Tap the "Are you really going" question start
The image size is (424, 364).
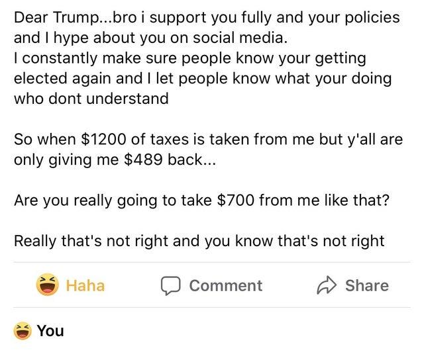[79, 202]
